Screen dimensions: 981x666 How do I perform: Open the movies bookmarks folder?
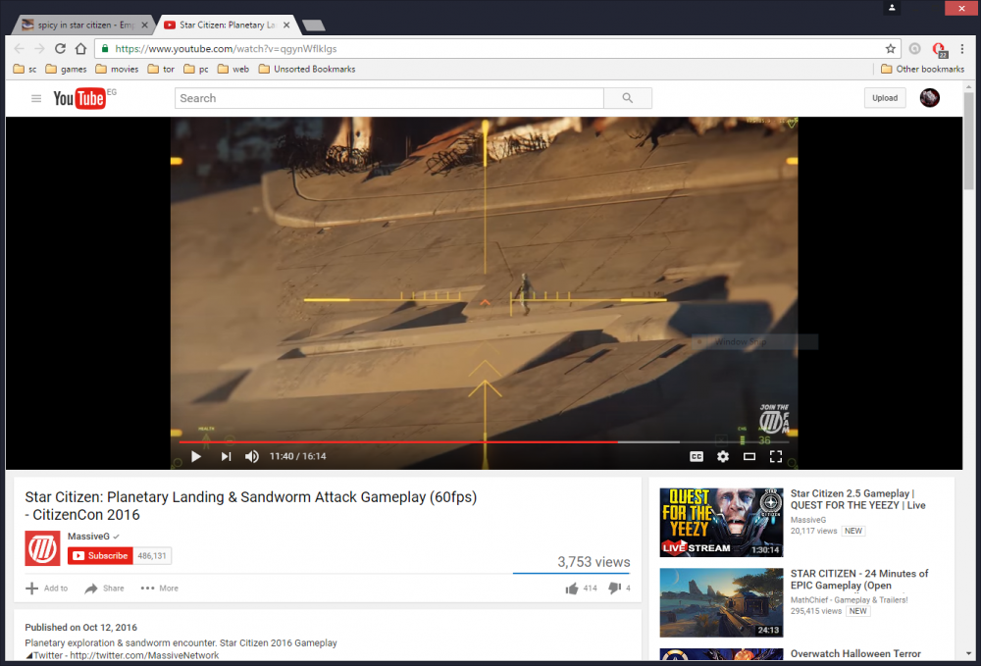pyautogui.click(x=117, y=69)
